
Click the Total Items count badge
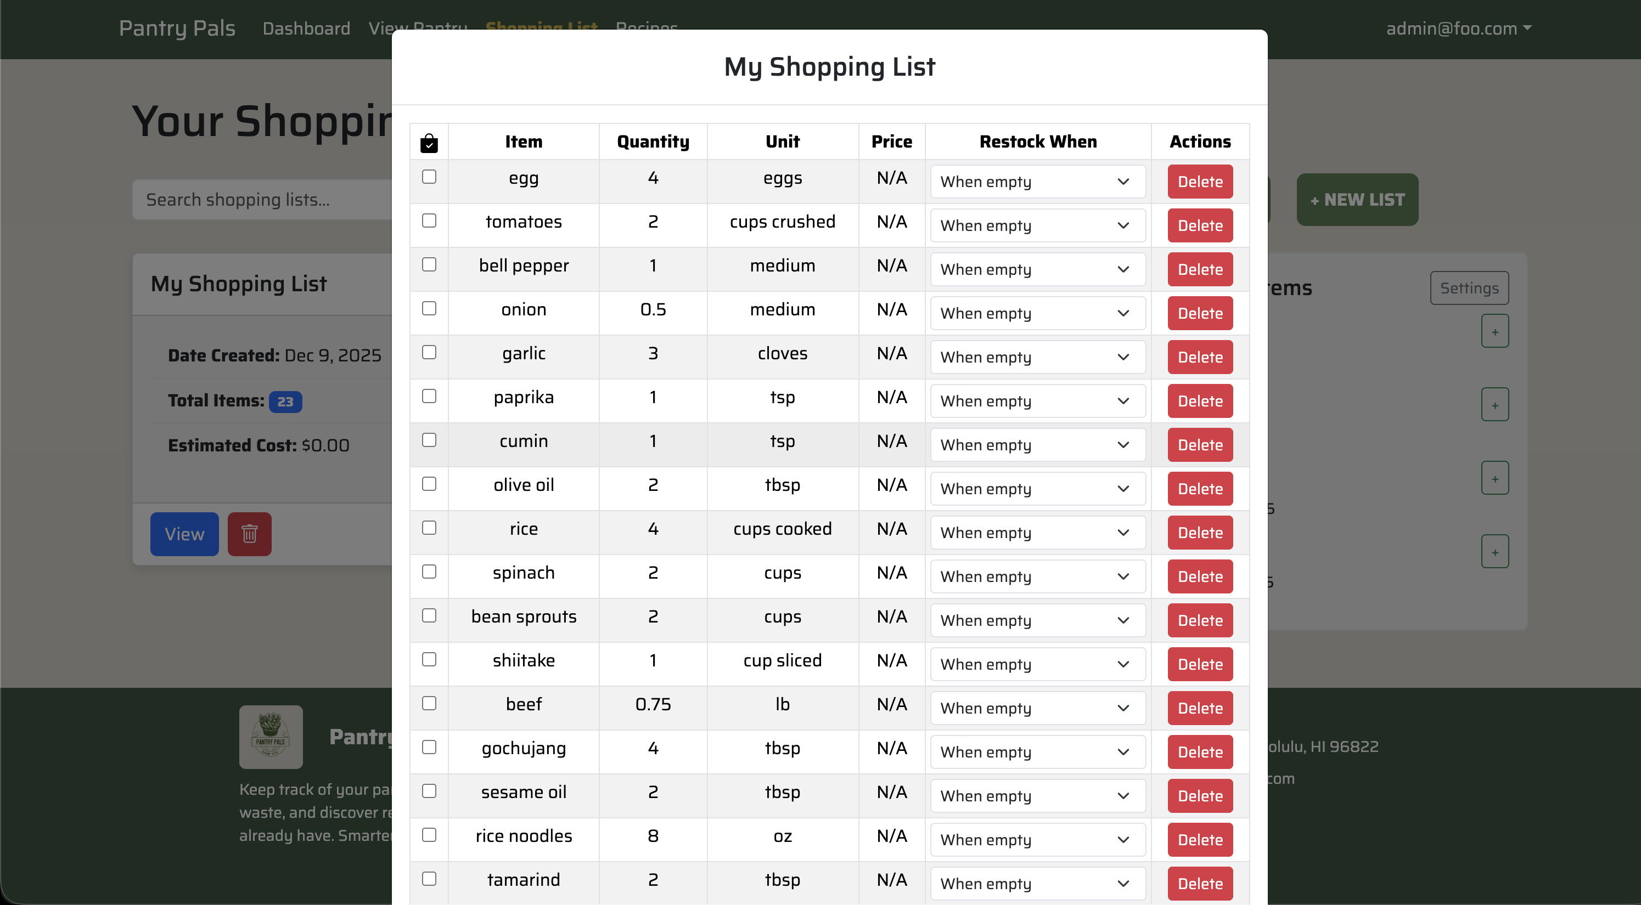coord(285,401)
